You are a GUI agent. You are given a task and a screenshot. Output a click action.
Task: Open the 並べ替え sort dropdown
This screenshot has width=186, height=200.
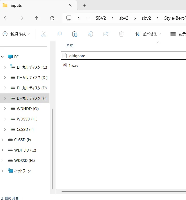[148, 34]
